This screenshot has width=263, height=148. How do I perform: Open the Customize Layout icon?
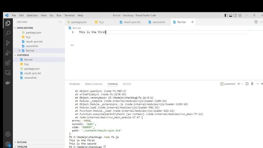240,15
